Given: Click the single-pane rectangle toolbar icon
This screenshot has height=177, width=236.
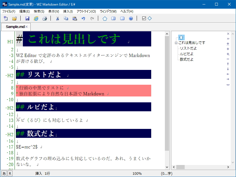Looking at the screenshot, I should click(x=122, y=18).
